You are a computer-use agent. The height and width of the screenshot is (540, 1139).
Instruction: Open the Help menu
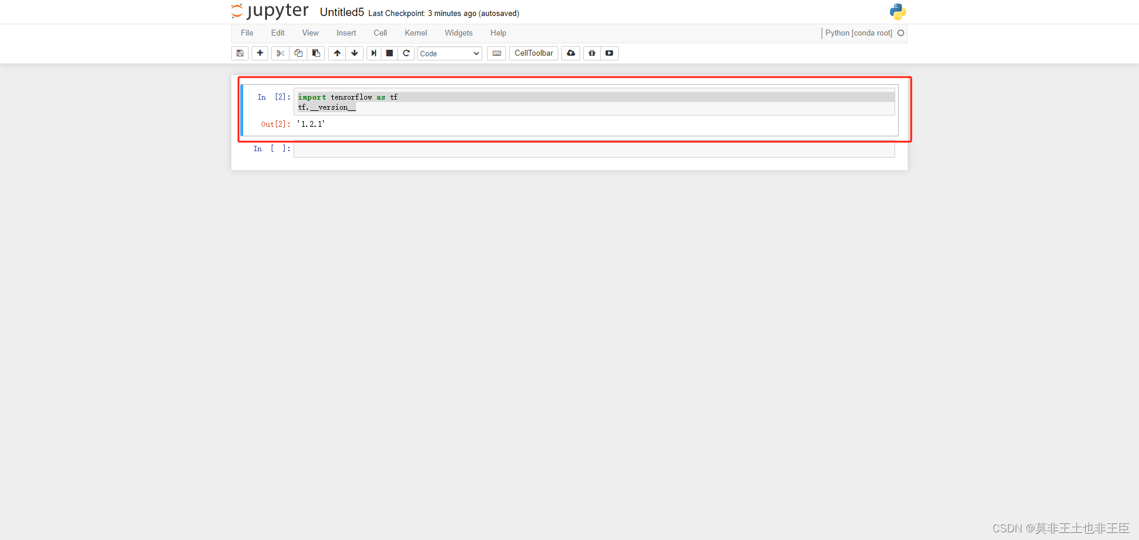point(498,33)
